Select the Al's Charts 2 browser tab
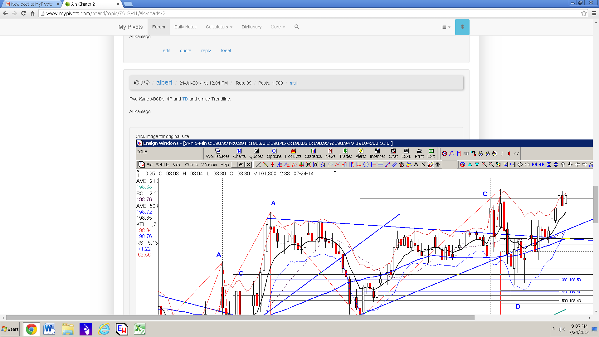Image resolution: width=599 pixels, height=337 pixels. [90, 4]
